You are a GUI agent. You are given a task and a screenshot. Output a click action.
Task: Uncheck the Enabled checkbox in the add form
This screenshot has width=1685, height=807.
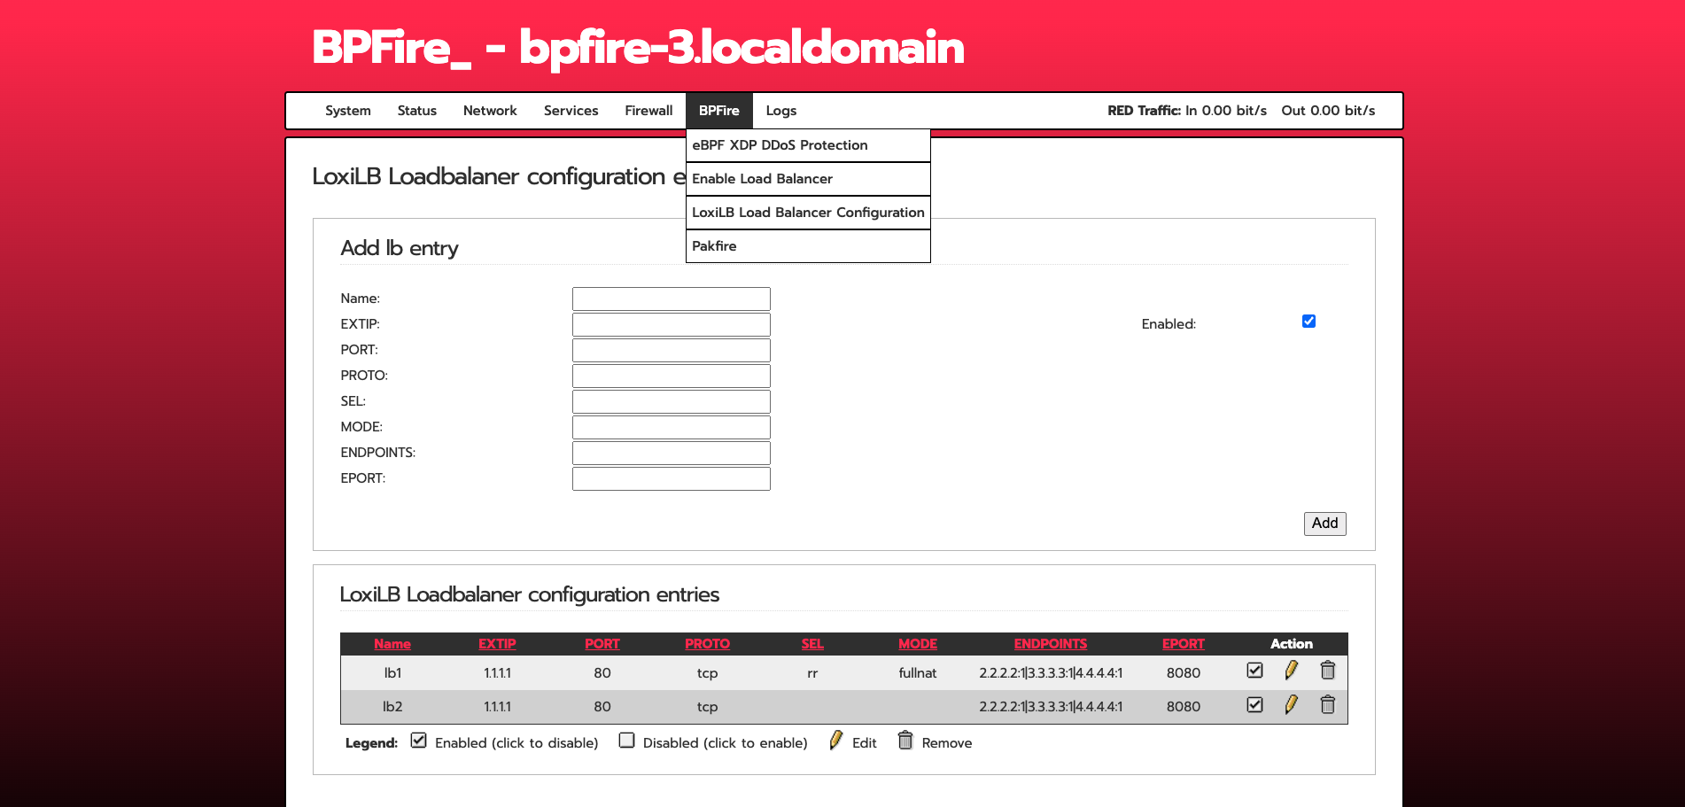coord(1308,322)
